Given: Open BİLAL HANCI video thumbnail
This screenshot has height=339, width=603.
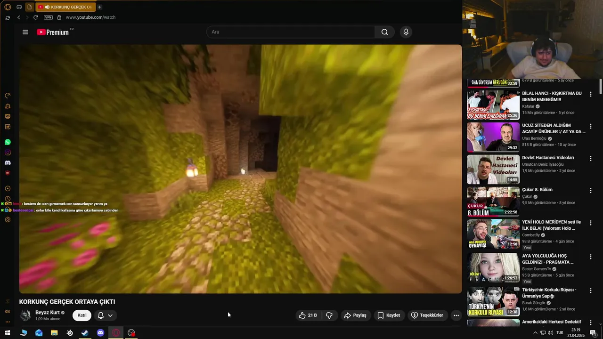Looking at the screenshot, I should [493, 105].
